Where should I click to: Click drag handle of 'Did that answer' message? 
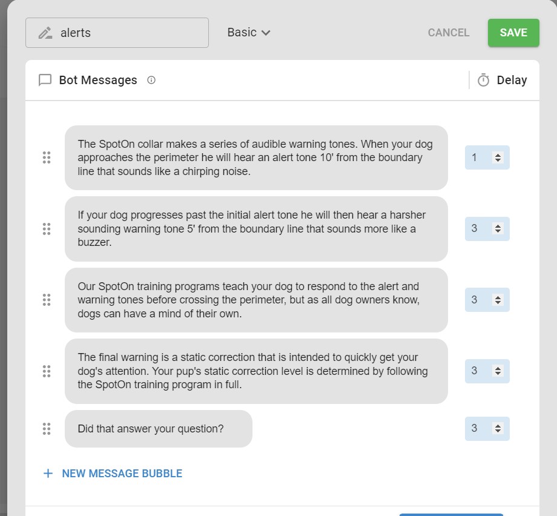click(x=47, y=429)
